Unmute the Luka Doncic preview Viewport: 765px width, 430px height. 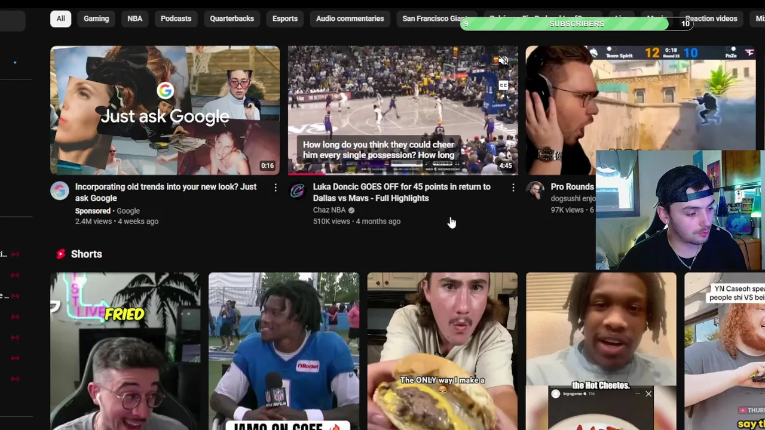pyautogui.click(x=503, y=60)
